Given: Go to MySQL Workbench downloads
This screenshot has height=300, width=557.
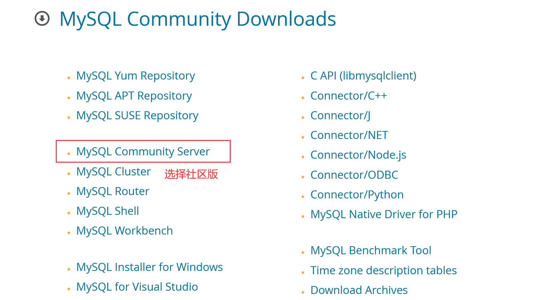Looking at the screenshot, I should pos(125,231).
